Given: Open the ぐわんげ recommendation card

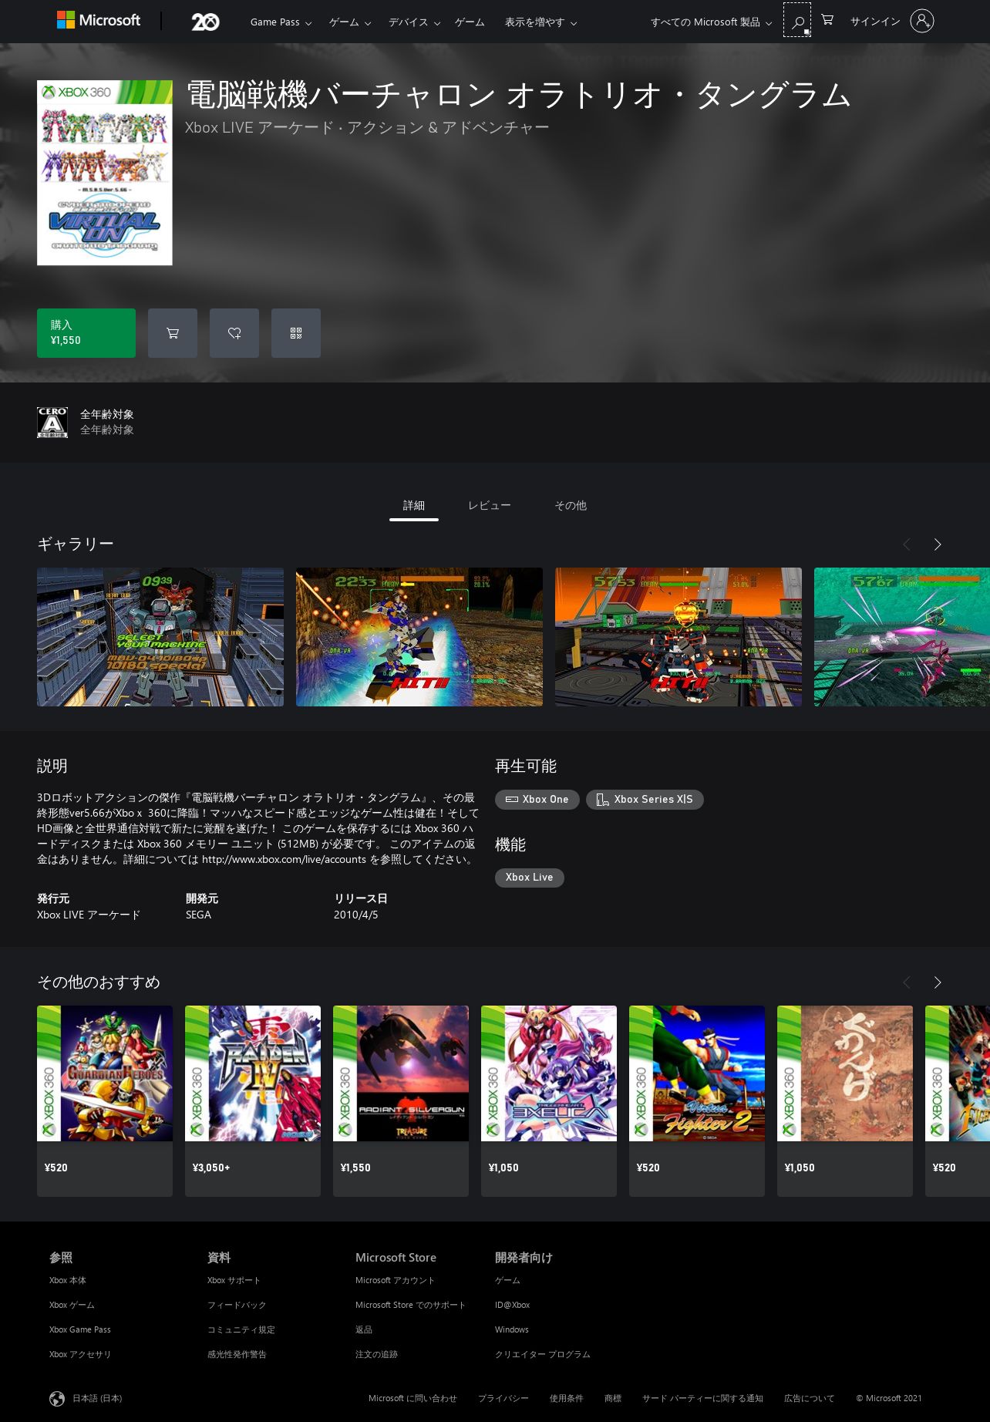Looking at the screenshot, I should 845,1101.
